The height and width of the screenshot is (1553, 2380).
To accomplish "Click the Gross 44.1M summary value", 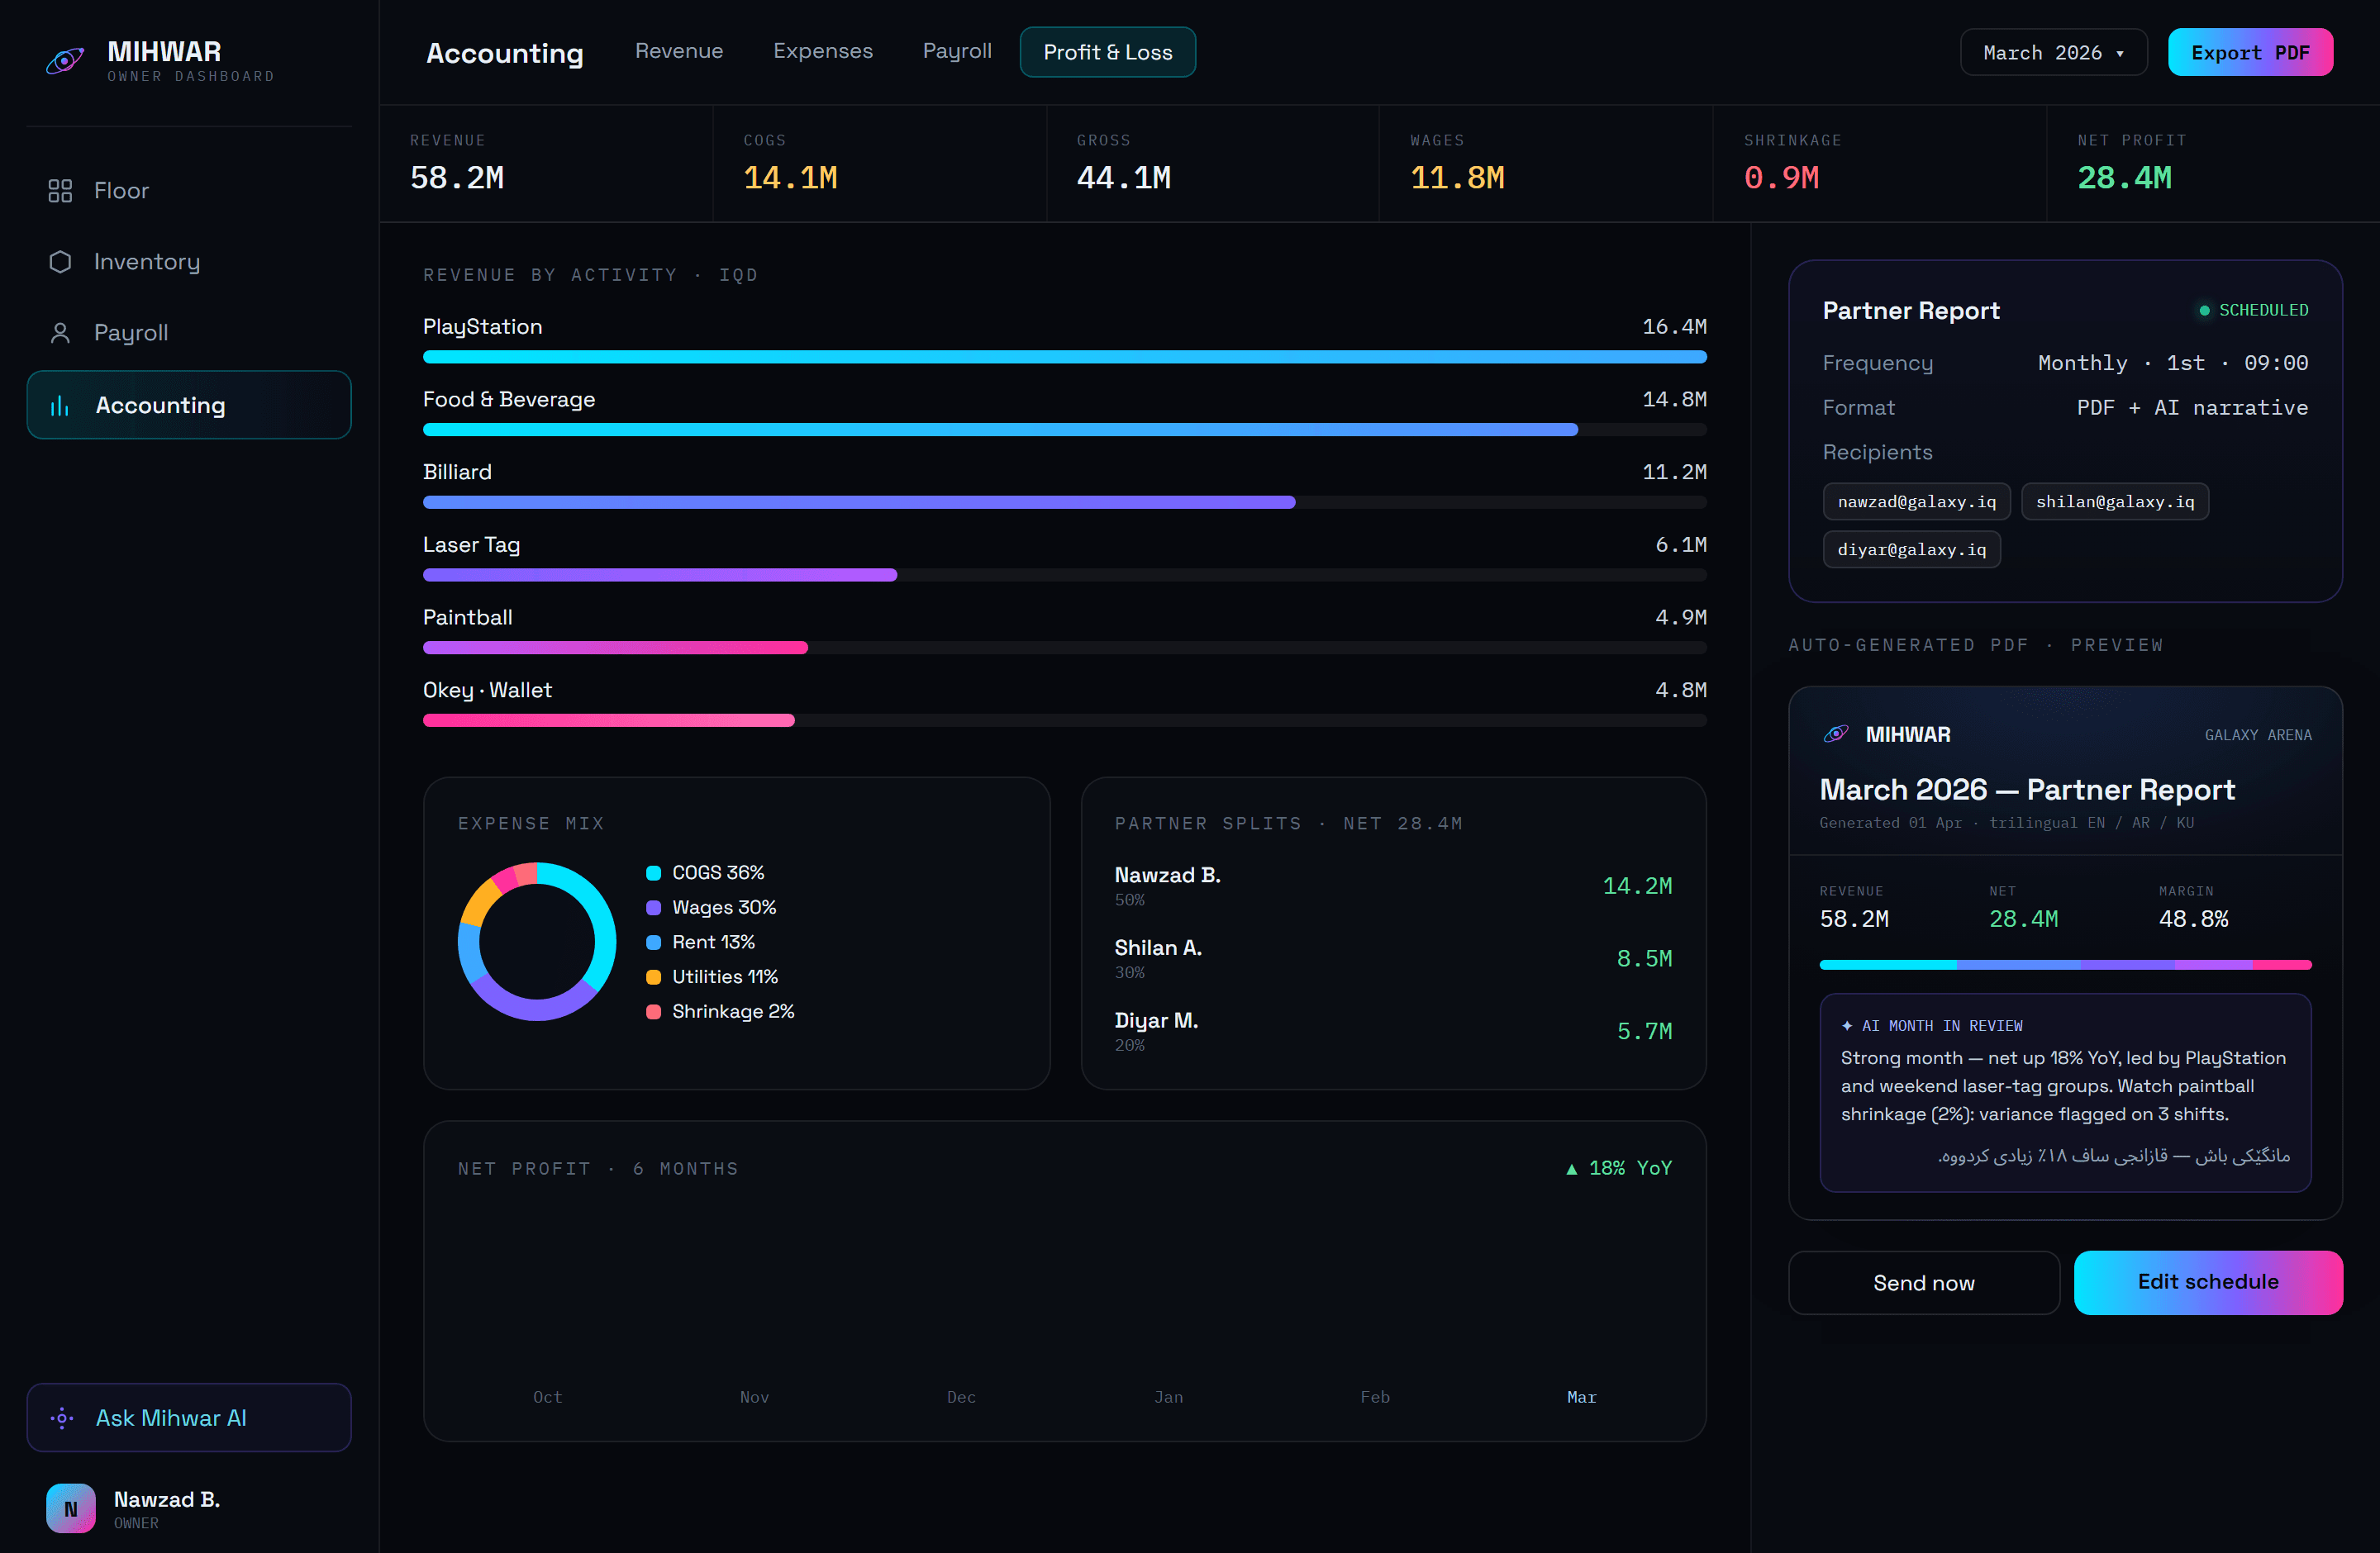I will pos(1123,178).
